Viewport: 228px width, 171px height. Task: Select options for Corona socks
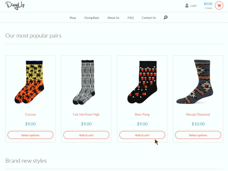pyautogui.click(x=30, y=135)
